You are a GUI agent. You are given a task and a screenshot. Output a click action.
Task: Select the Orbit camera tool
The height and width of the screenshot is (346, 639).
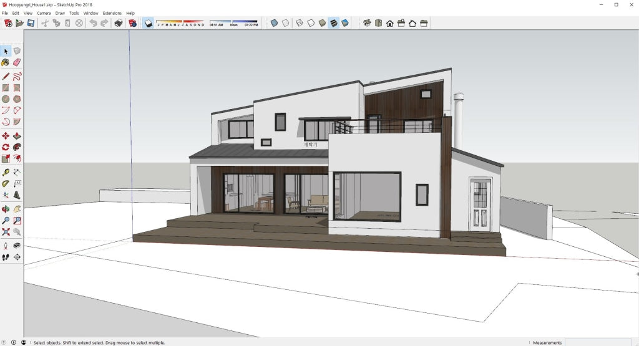click(x=6, y=209)
